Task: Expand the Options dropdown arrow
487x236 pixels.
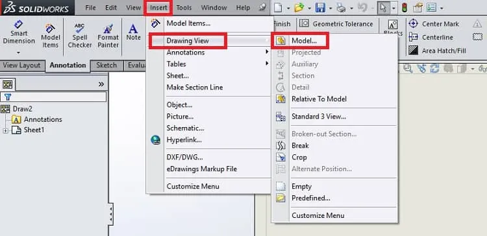Action: pos(442,8)
